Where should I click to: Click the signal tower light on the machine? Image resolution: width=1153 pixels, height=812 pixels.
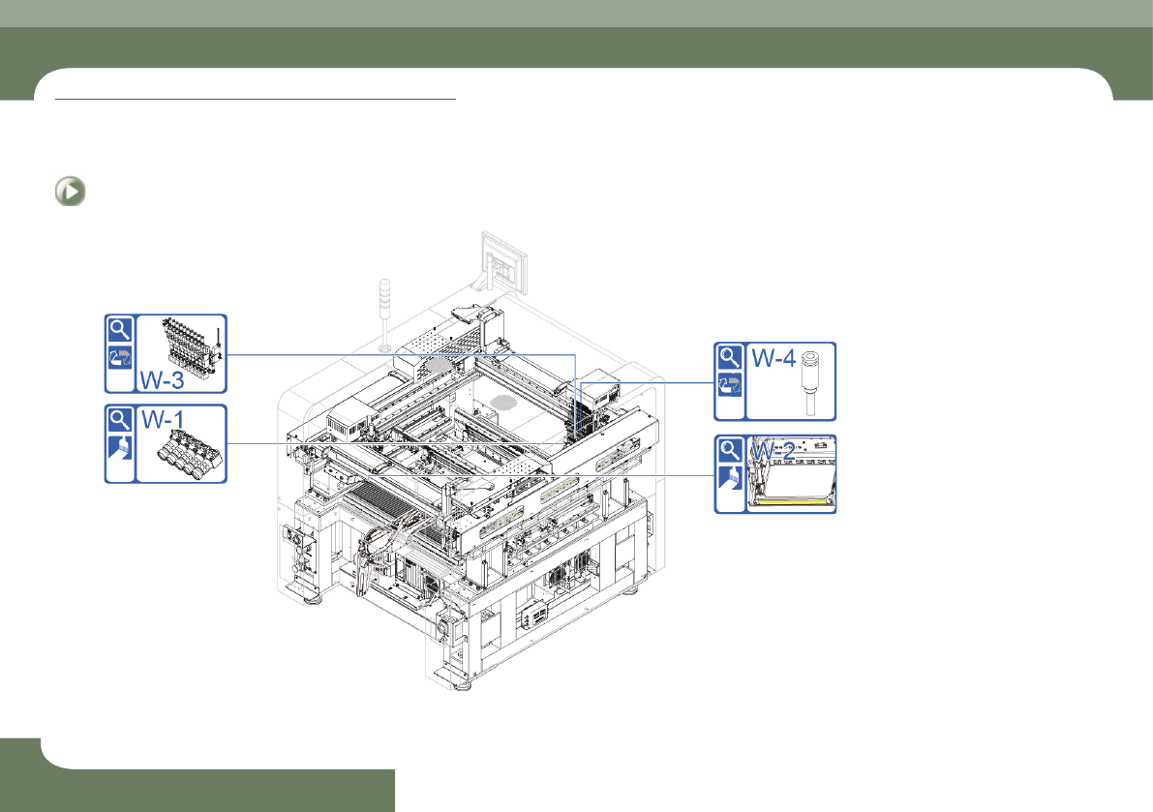pyautogui.click(x=384, y=316)
